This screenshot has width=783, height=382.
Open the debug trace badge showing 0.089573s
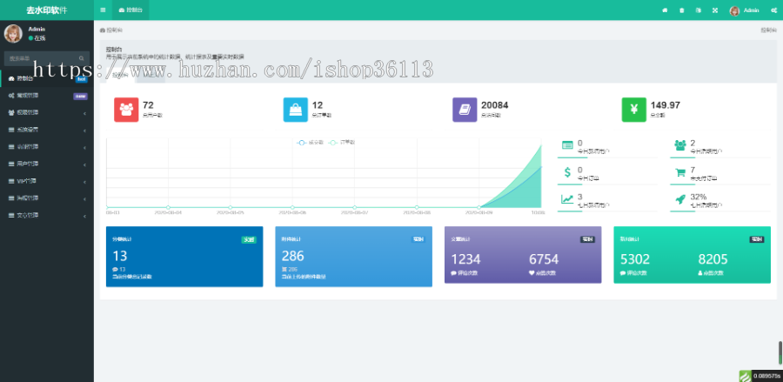coord(760,376)
